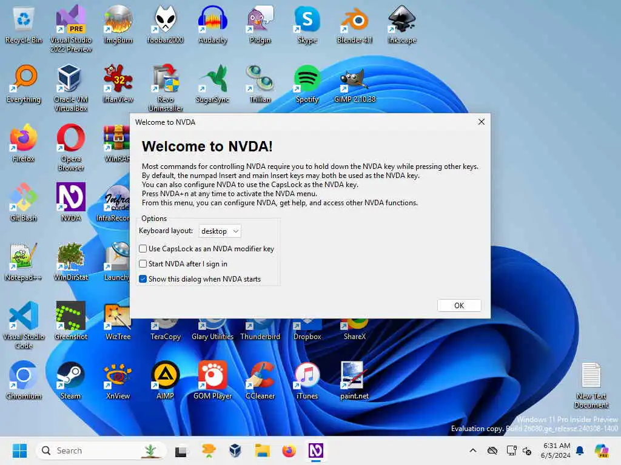Select the WinDirStat desktop icon
The height and width of the screenshot is (465, 621).
tap(71, 263)
